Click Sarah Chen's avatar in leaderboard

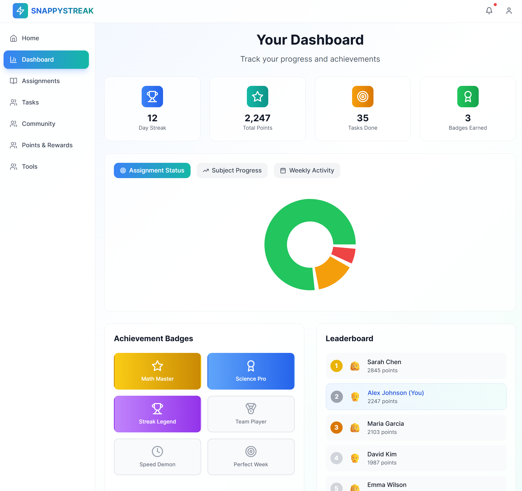click(x=355, y=366)
